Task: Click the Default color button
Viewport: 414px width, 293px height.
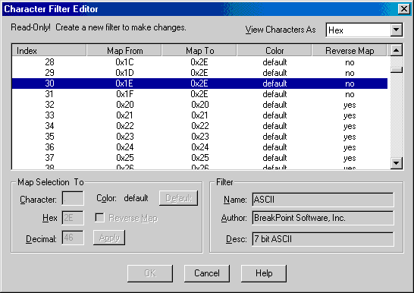Action: point(178,198)
